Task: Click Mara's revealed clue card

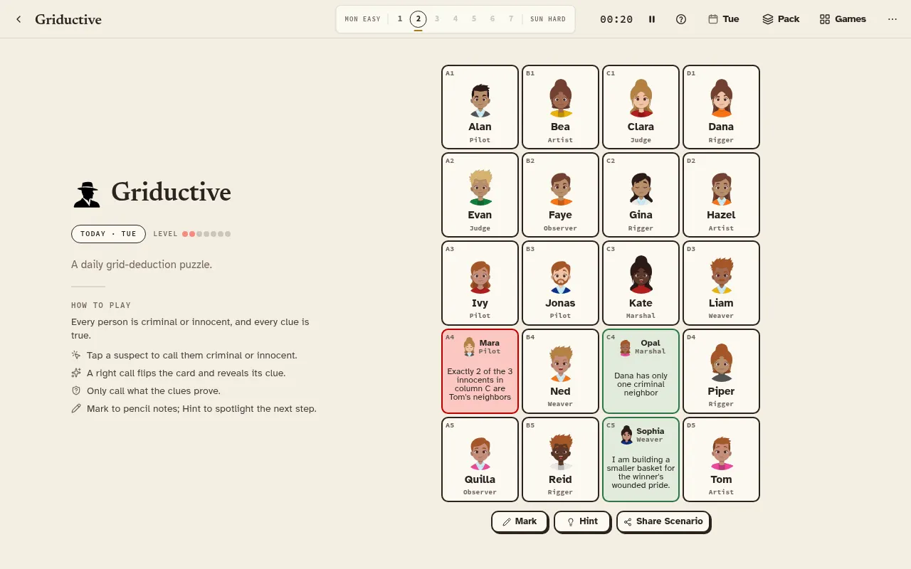Action: (x=480, y=371)
